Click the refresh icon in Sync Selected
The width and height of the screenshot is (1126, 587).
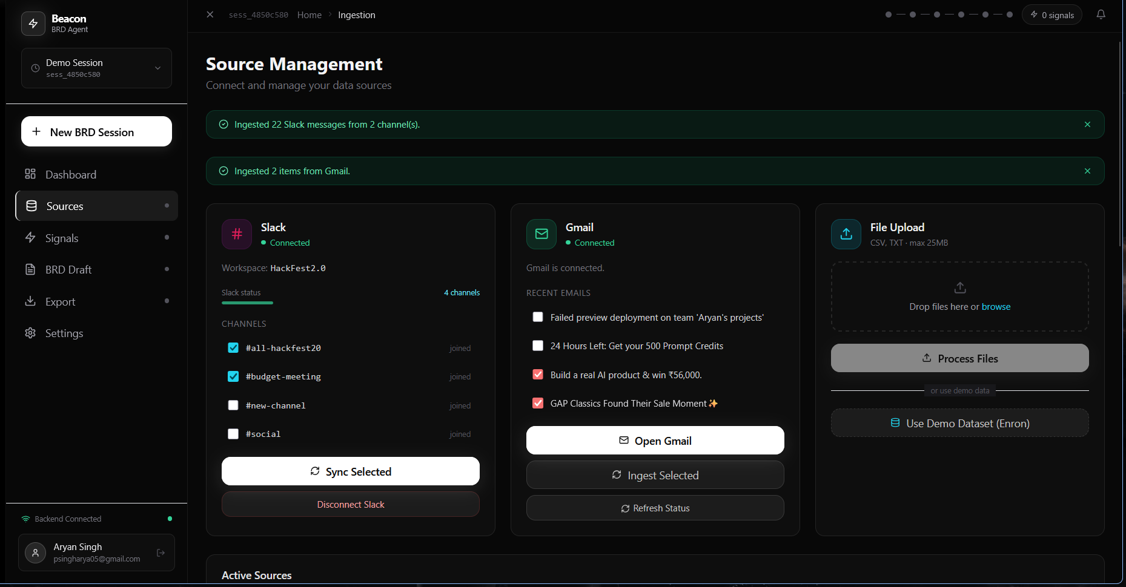point(315,471)
